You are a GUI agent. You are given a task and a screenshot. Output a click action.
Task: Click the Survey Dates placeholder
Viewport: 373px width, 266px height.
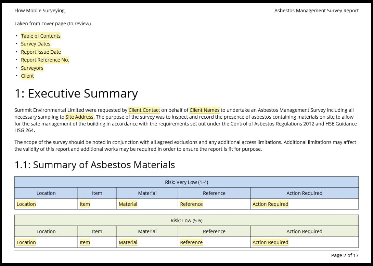coord(36,44)
